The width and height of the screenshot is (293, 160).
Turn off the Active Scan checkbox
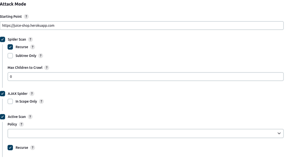[3, 117]
